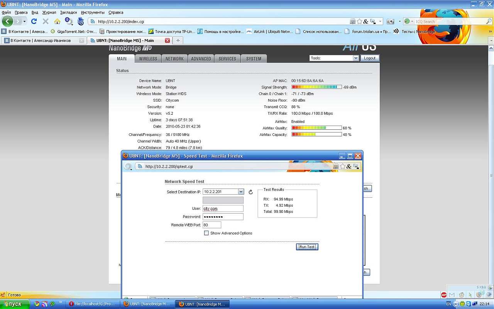494x309 pixels.
Task: Switch to the ADVANCED tab
Action: (201, 59)
